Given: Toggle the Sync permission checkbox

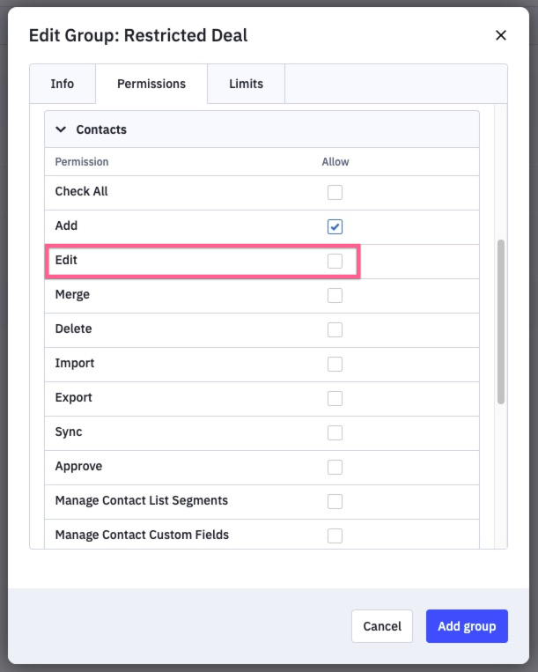Looking at the screenshot, I should (335, 432).
